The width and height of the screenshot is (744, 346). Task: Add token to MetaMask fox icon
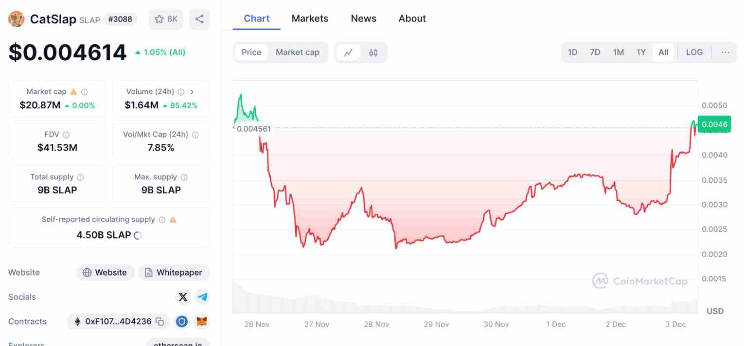pos(202,321)
